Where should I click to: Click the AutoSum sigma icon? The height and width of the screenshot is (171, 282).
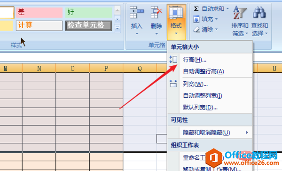(196, 8)
